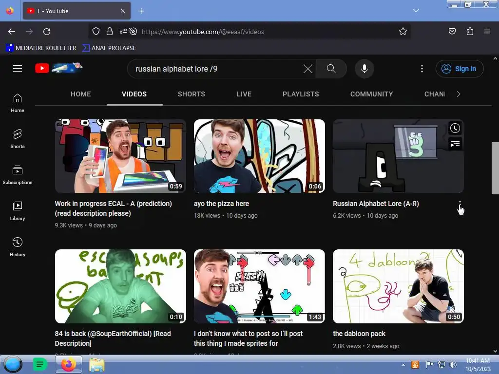Screen dimensions: 499x374
Task: Click the tracking protection shield icon
Action: click(x=96, y=31)
